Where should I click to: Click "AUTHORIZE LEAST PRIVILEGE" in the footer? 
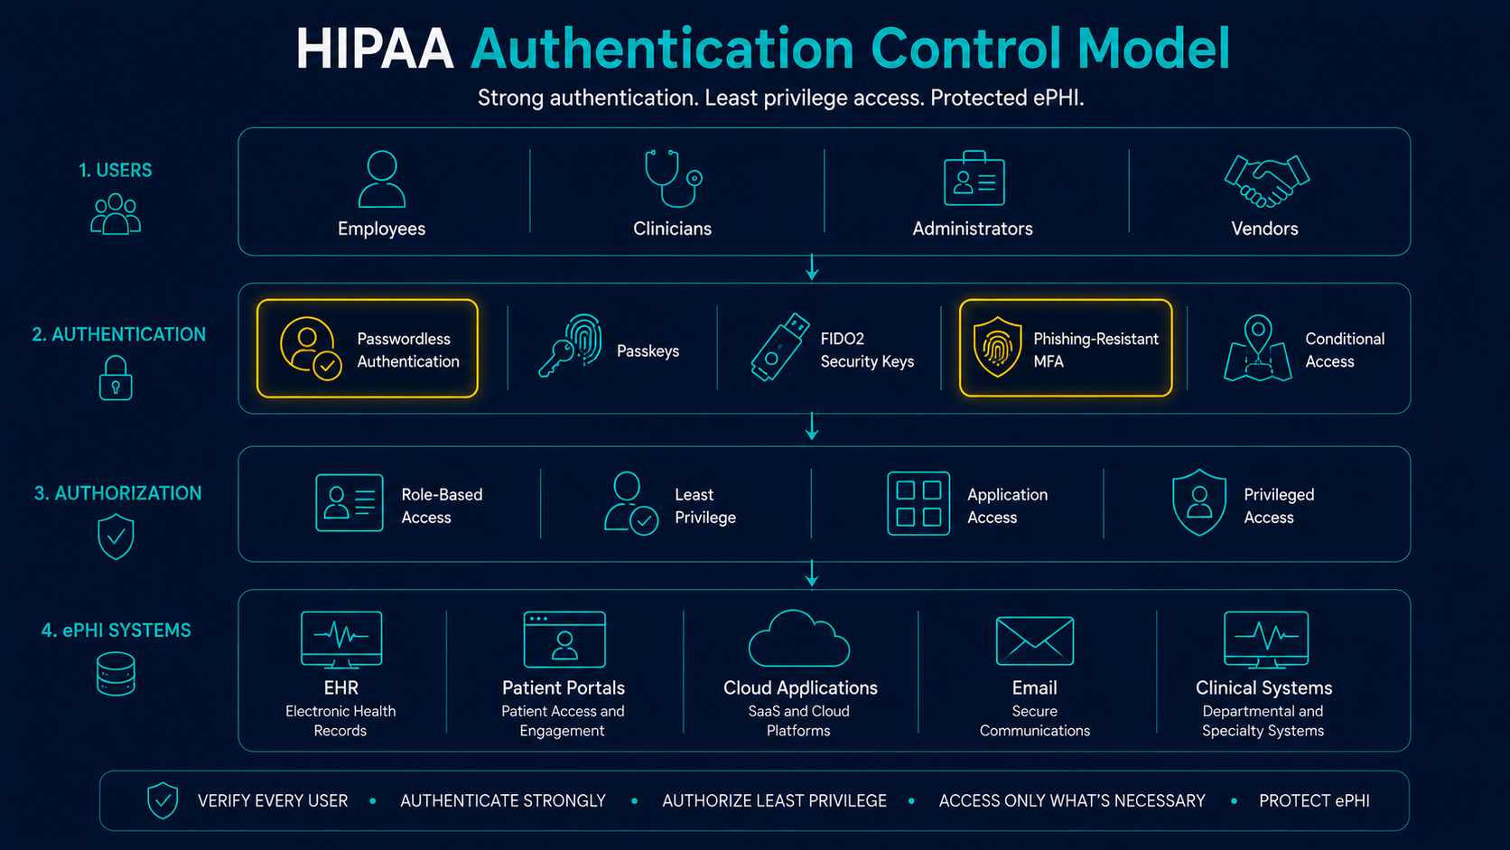point(775,801)
